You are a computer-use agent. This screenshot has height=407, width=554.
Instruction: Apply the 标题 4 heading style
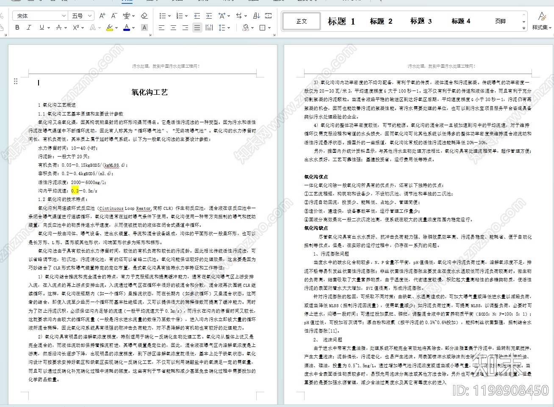tap(461, 21)
